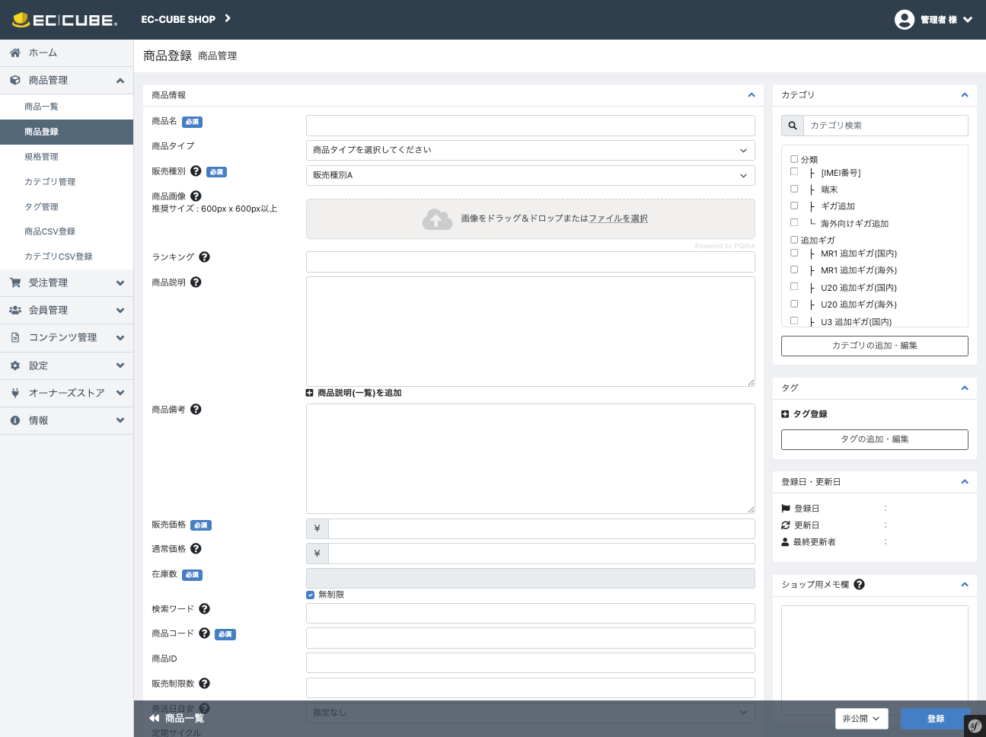Collapse the ショップ用メモ欄 panel

(965, 585)
